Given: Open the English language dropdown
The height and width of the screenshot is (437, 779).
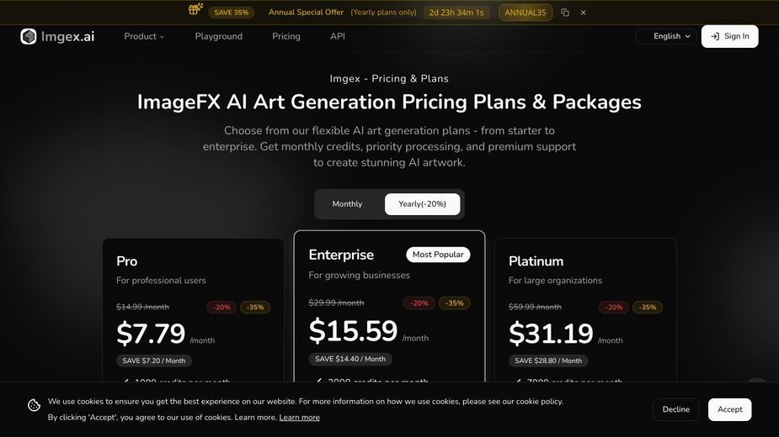Looking at the screenshot, I should pyautogui.click(x=666, y=36).
